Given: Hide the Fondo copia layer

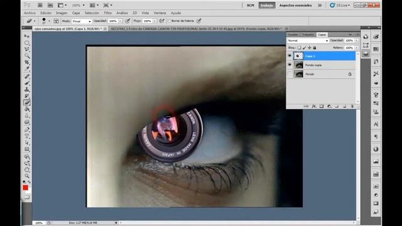Looking at the screenshot, I should [290, 65].
